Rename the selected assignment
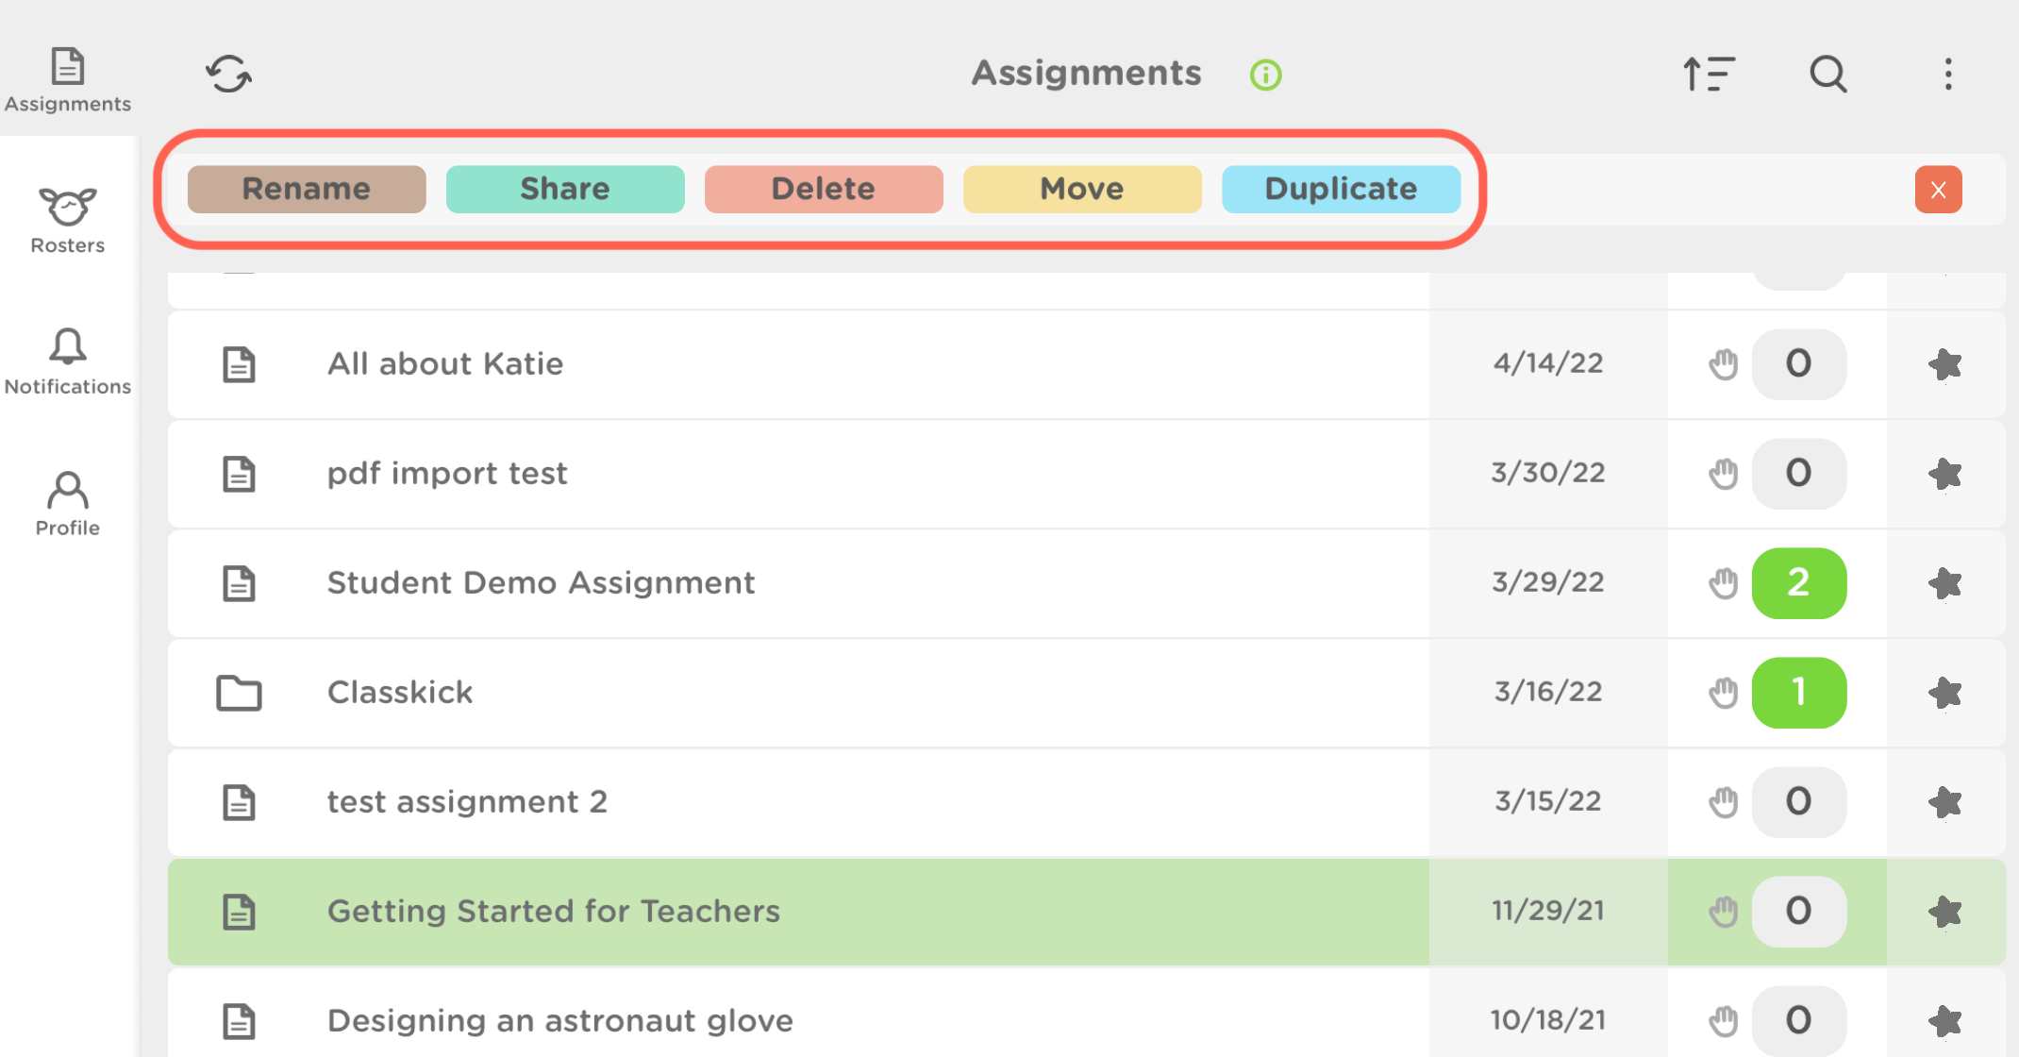The width and height of the screenshot is (2019, 1057). click(306, 189)
